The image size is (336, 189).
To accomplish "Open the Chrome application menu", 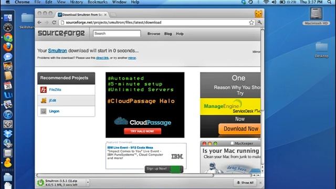I will tap(22, 2).
